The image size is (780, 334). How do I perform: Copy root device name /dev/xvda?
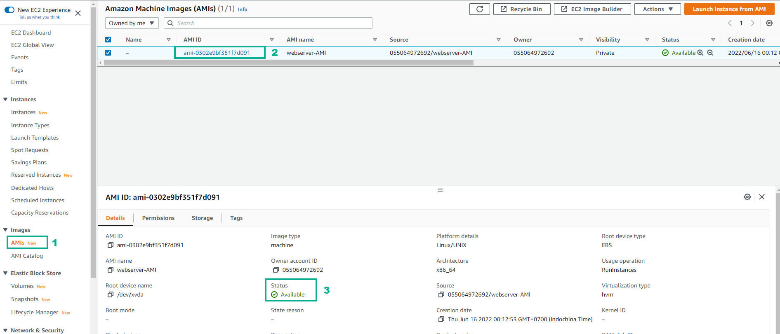point(110,294)
